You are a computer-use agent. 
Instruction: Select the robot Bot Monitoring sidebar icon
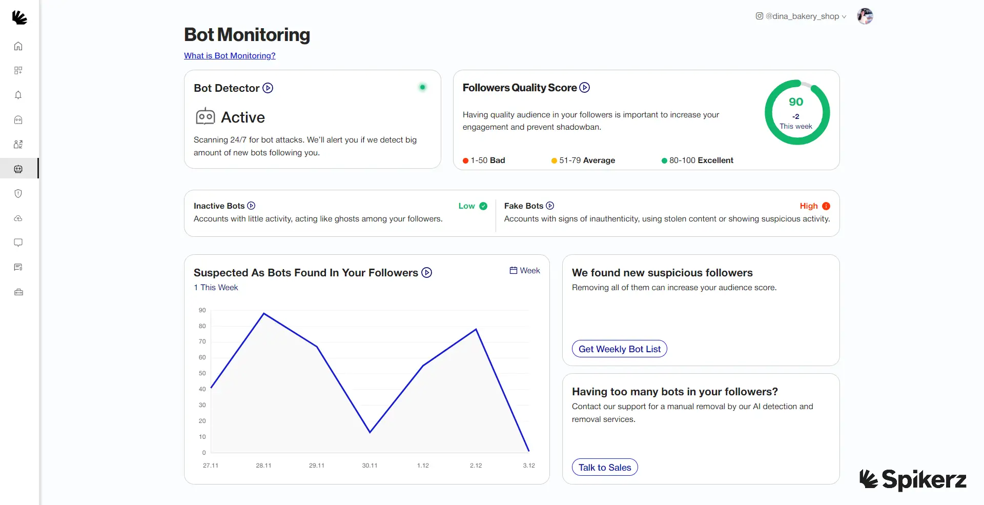pos(18,169)
